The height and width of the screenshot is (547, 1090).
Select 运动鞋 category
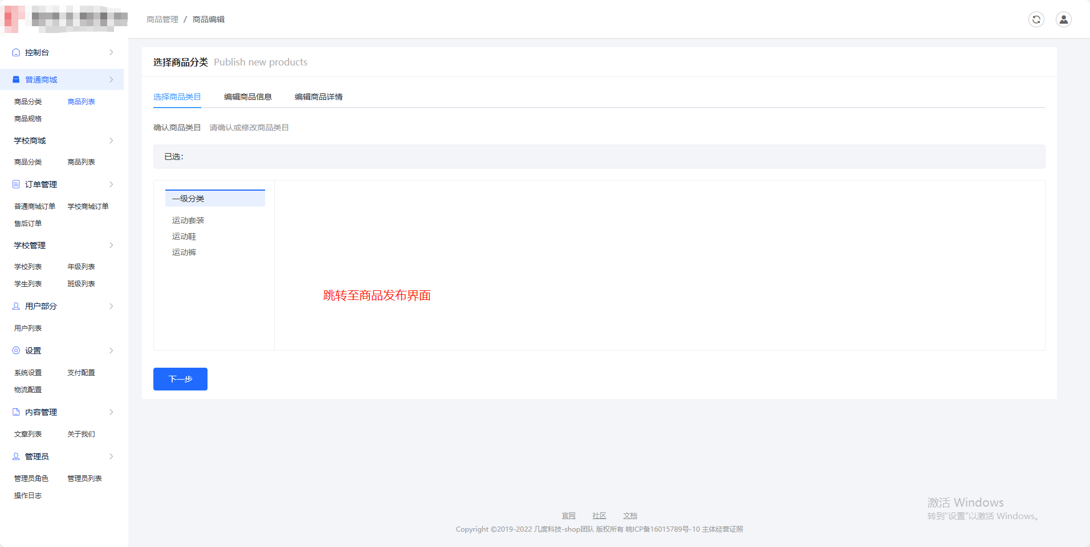tap(184, 236)
